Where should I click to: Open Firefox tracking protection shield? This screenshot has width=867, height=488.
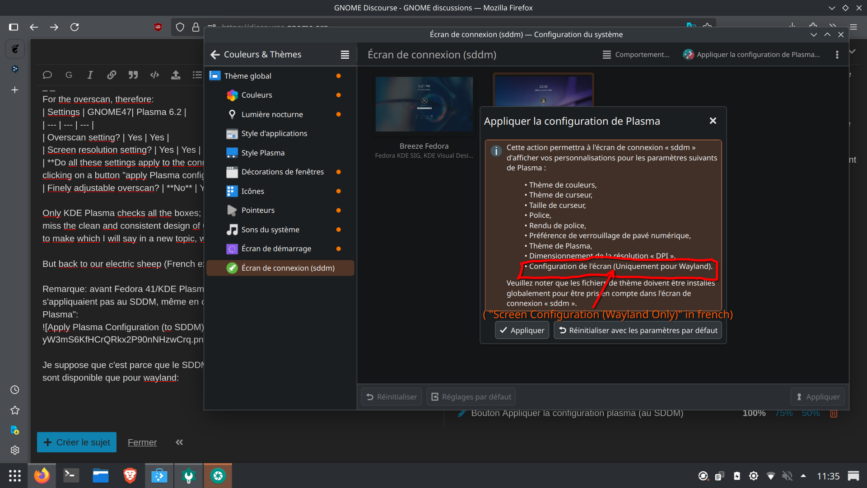point(180,27)
